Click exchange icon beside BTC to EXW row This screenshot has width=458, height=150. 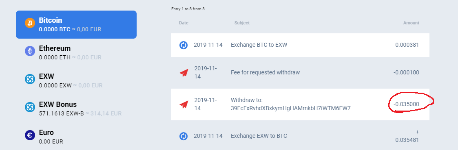pos(184,45)
